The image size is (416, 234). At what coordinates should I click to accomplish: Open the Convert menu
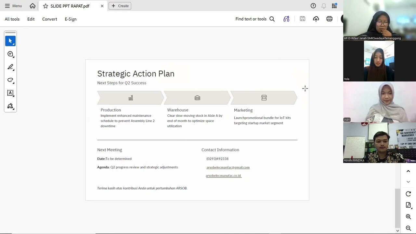click(x=50, y=19)
